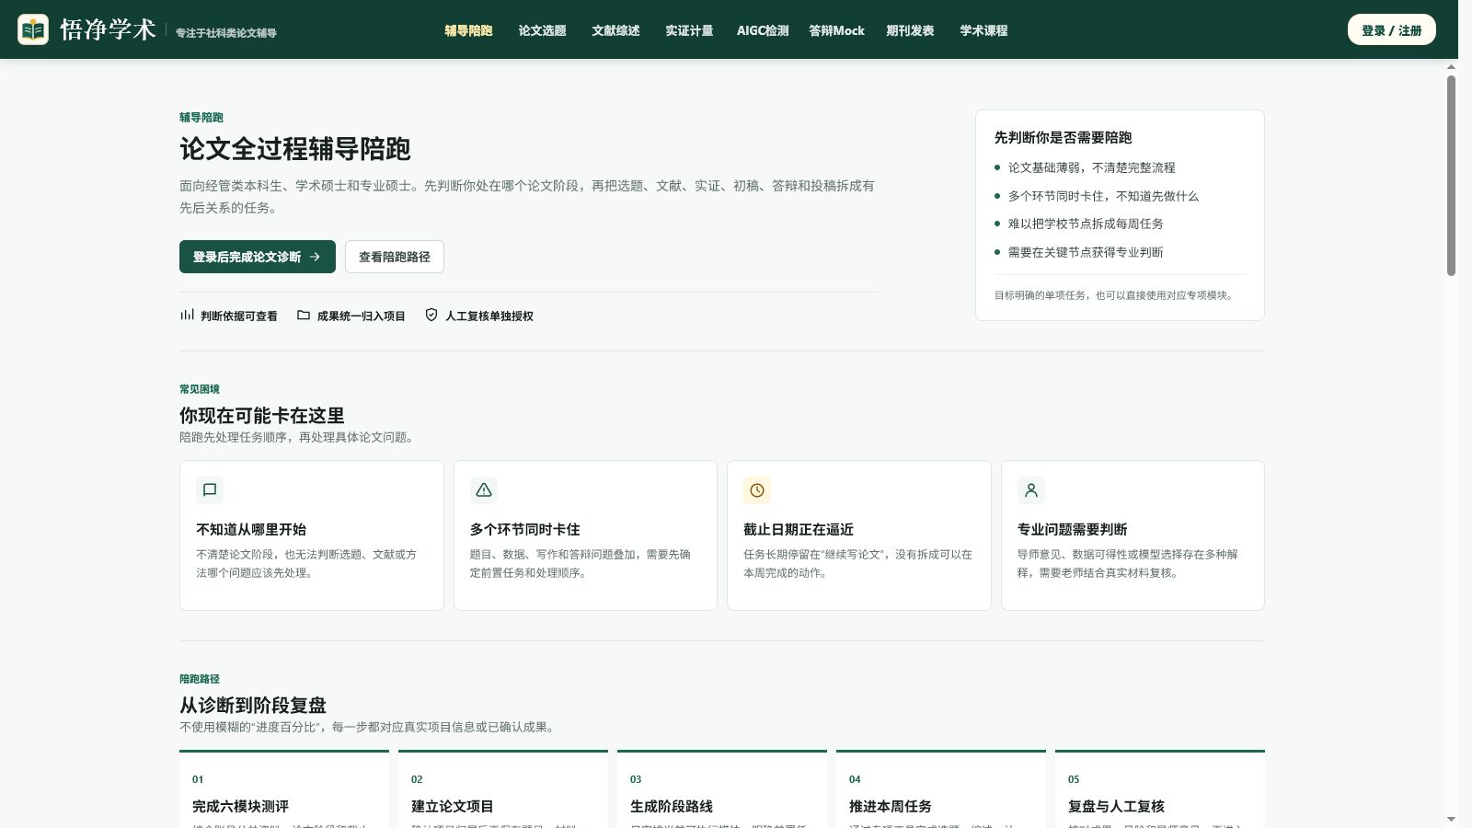The height and width of the screenshot is (828, 1472).
Task: Click the clock icon on 截止日期正在逼近 card
Action: [757, 490]
